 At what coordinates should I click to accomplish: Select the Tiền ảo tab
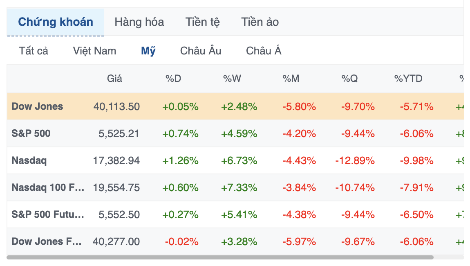[x=260, y=22]
